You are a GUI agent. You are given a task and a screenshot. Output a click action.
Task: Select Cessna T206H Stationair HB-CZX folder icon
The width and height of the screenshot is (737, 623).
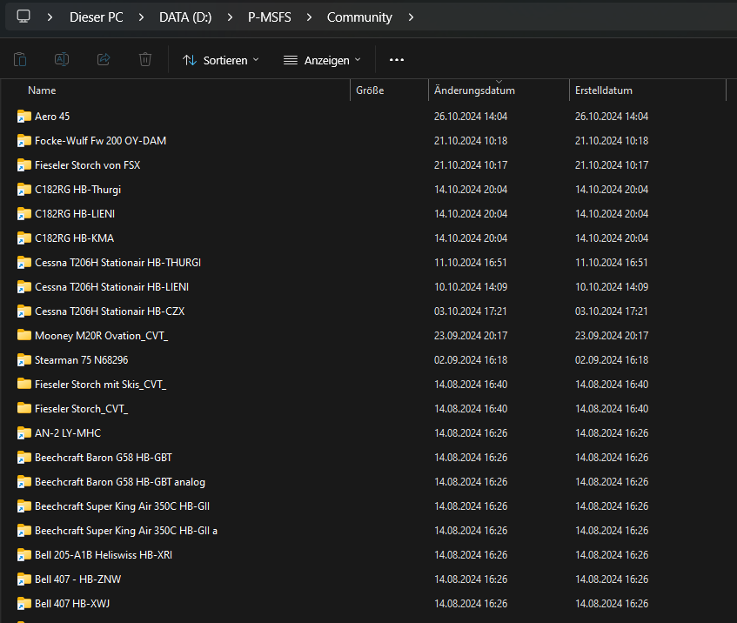tap(24, 311)
